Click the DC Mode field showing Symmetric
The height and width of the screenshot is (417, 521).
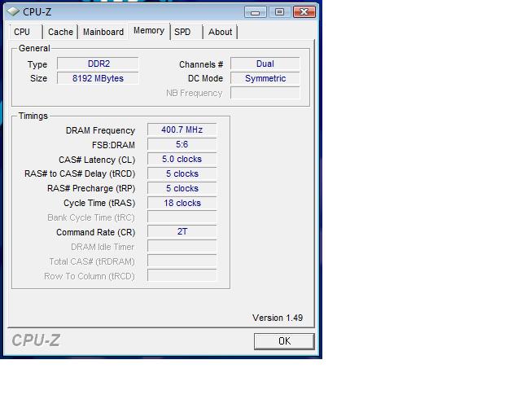pos(265,78)
